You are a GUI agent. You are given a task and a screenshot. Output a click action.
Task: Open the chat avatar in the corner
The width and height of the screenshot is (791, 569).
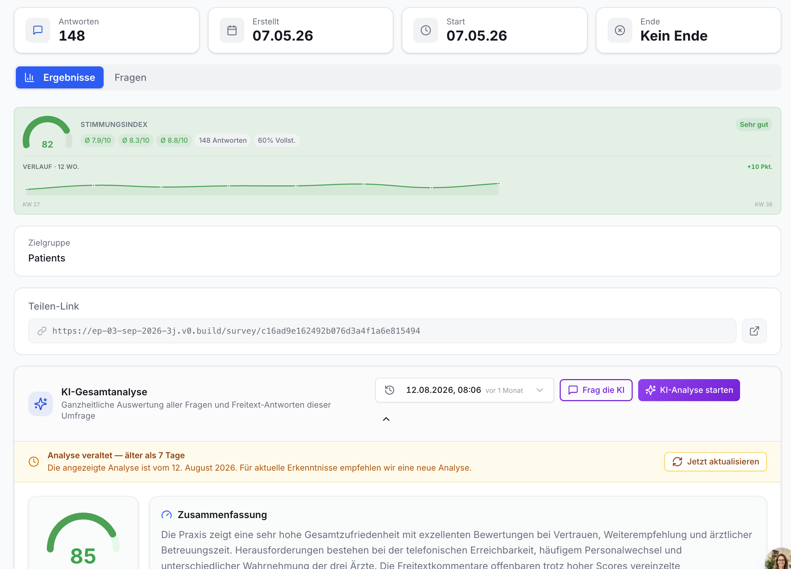(x=779, y=559)
